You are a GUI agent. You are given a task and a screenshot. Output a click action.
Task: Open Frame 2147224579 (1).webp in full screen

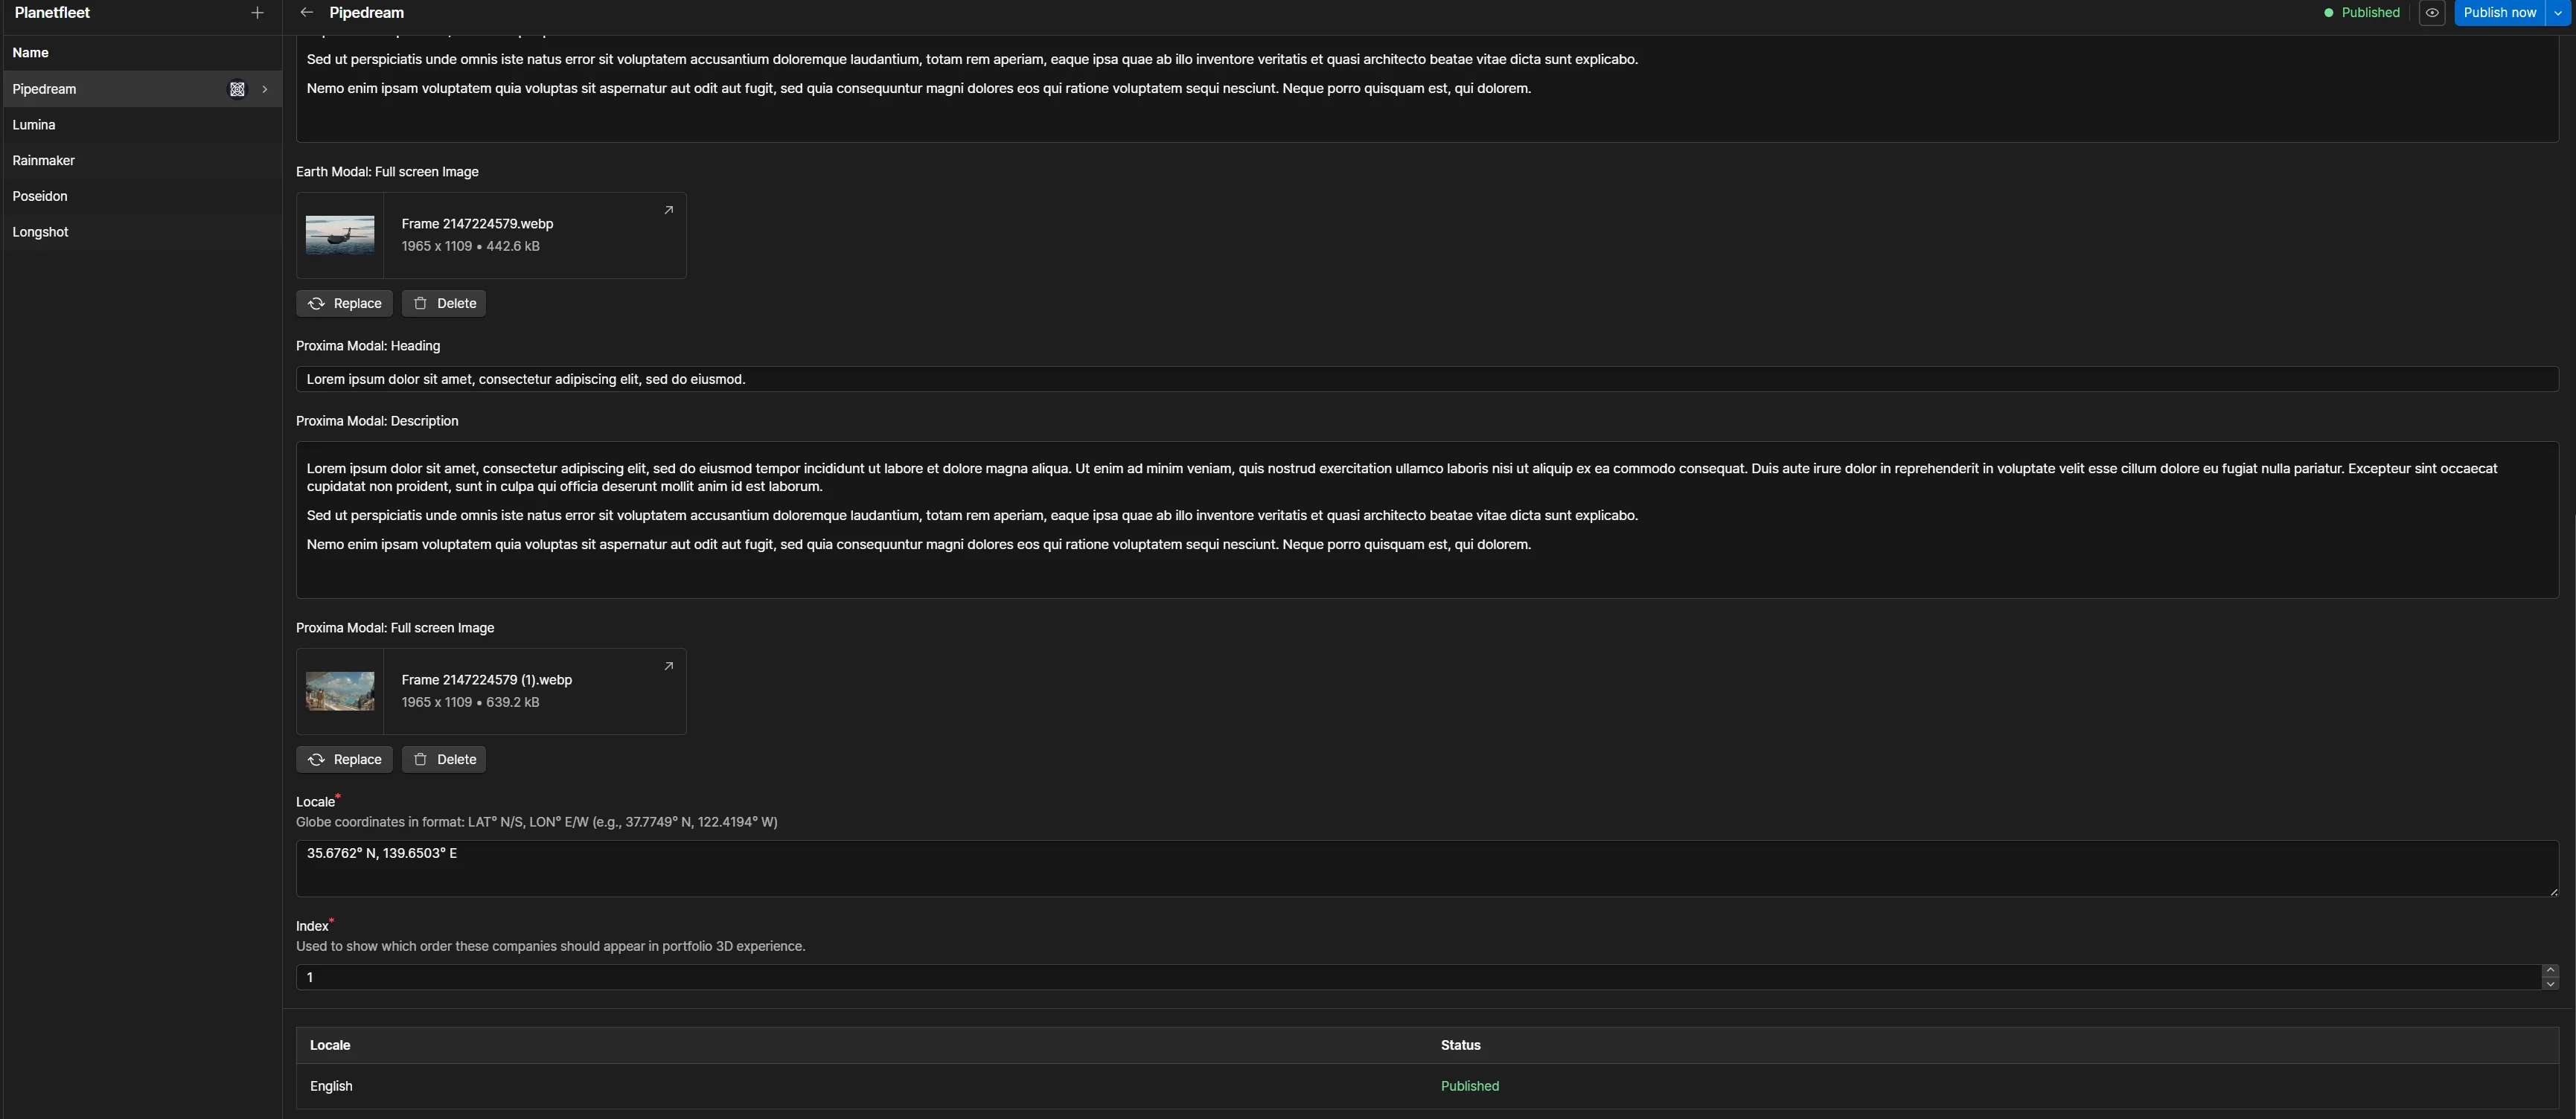668,665
